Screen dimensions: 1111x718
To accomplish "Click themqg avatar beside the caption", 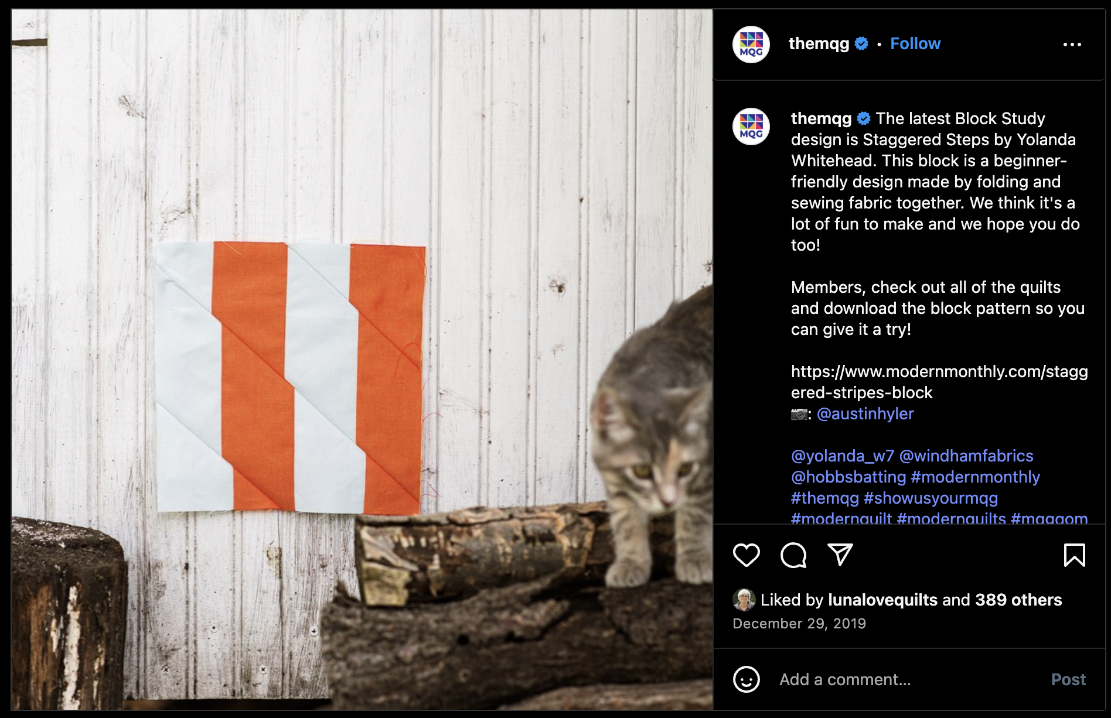I will click(x=751, y=126).
